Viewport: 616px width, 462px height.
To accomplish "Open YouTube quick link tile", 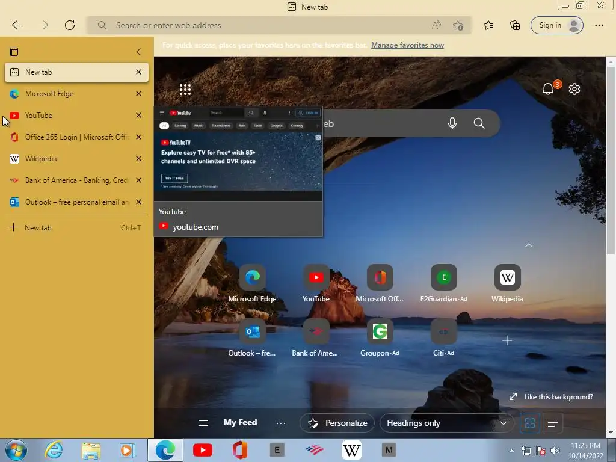I will pos(316,284).
